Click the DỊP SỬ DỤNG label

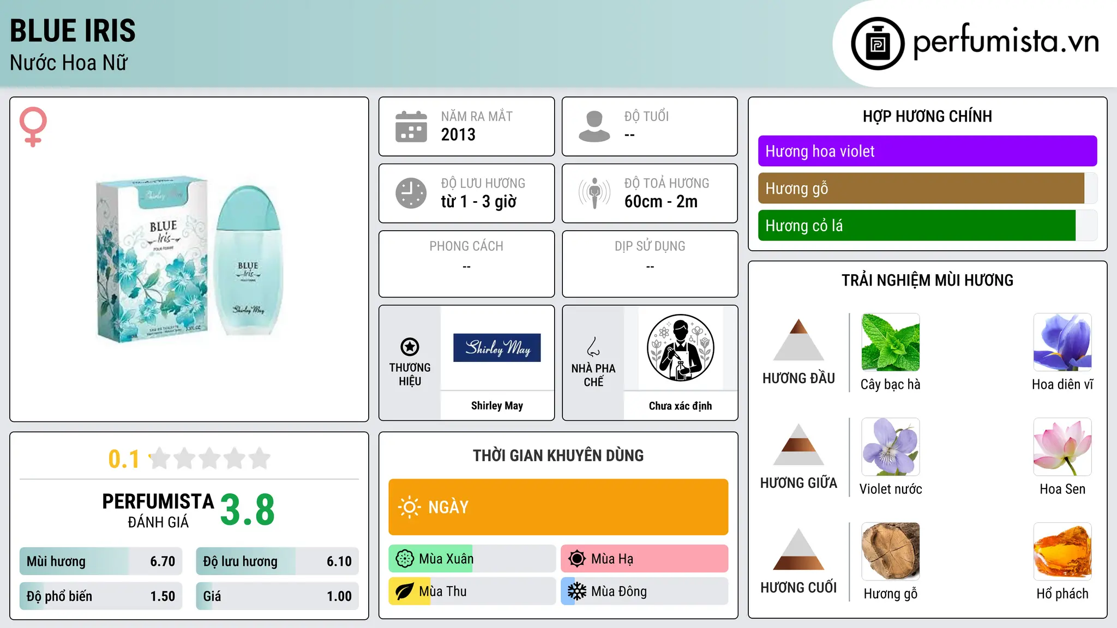click(650, 246)
